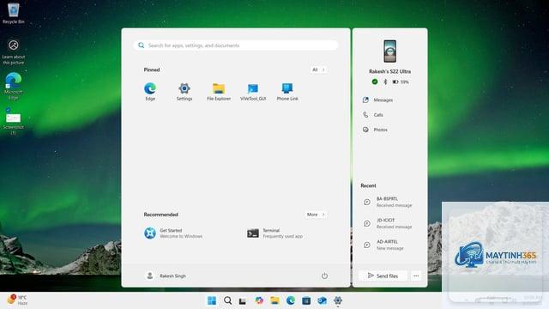
Task: Click the Rakesh's S22 Ultra phone thumbnail
Action: click(389, 51)
